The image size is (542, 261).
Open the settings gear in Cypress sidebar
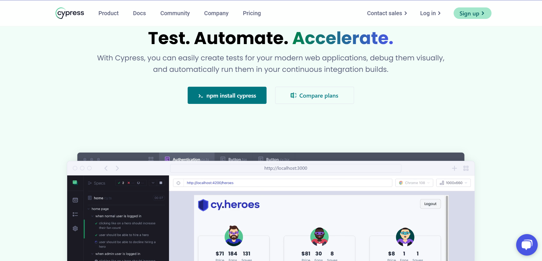75,228
